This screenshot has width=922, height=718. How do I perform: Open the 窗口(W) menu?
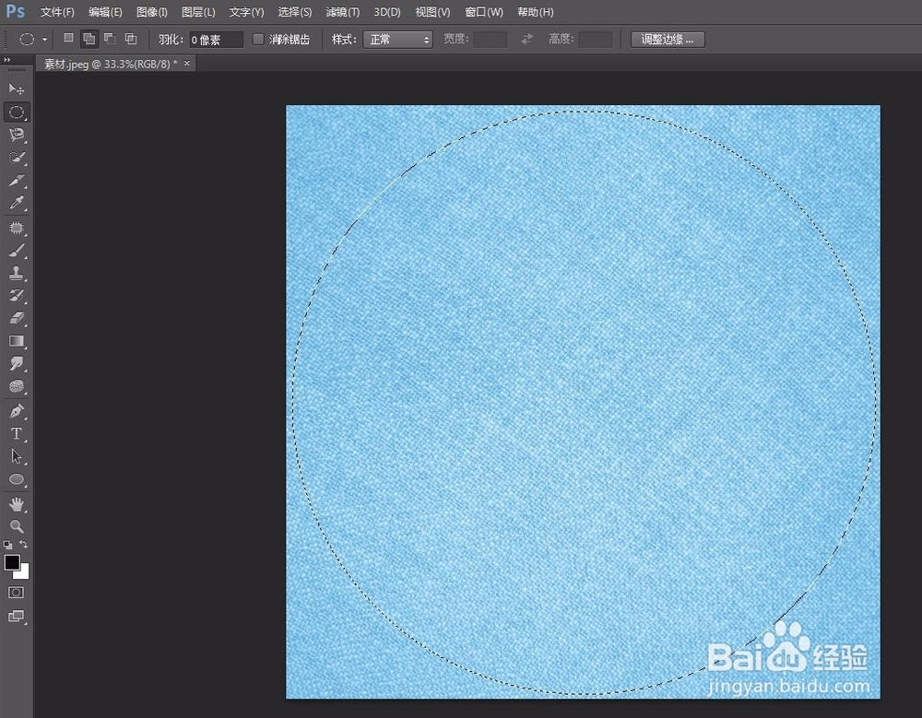[484, 12]
